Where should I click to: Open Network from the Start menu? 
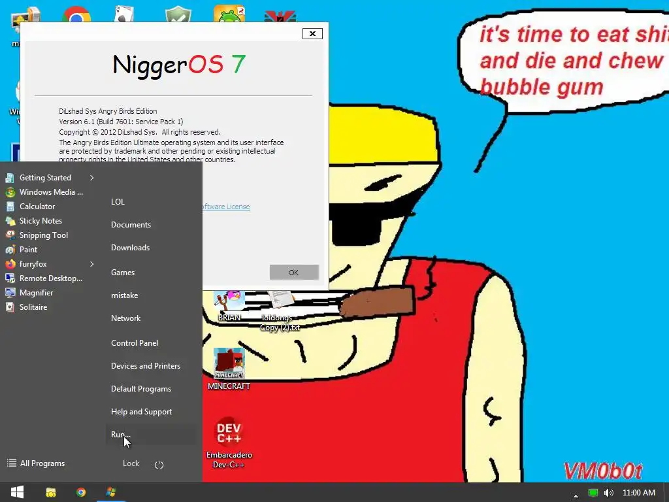pyautogui.click(x=126, y=318)
